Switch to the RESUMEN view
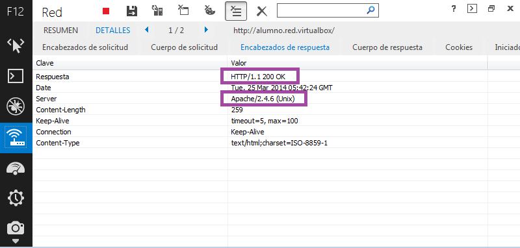Screen dimensions: 520x248 tap(60, 31)
